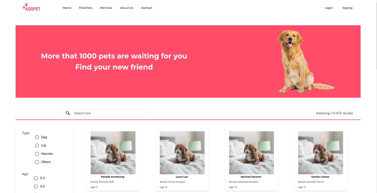377x193 pixels.
Task: Click the Login link
Action: point(329,8)
